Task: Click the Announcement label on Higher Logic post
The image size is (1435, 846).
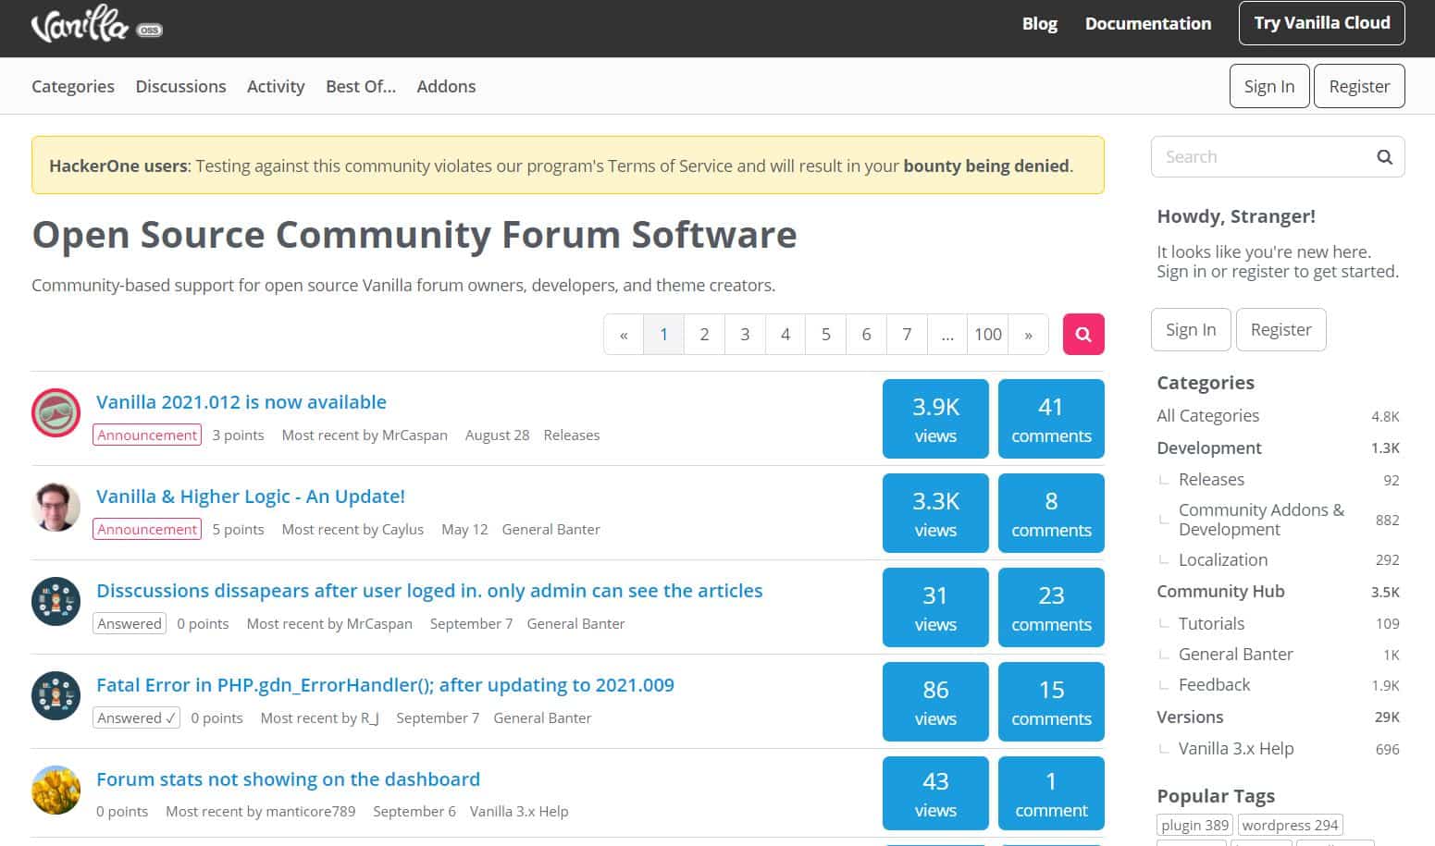Action: click(x=146, y=529)
